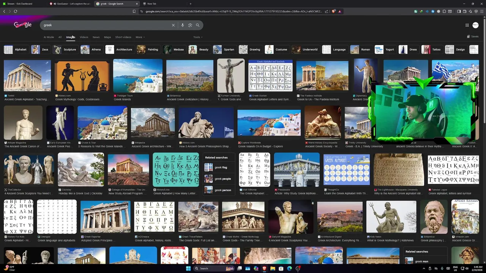Image resolution: width=486 pixels, height=273 pixels.
Task: Switch to the New Tab browser tab
Action: [163, 4]
